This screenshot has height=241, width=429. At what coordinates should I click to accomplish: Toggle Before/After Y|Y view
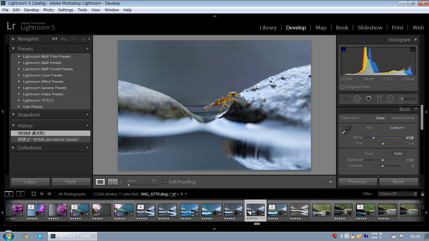(x=112, y=182)
